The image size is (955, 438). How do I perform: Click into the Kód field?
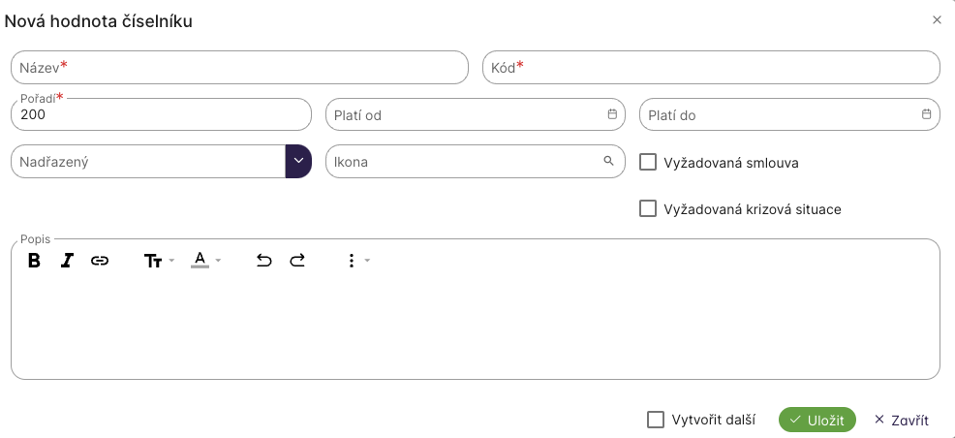711,68
